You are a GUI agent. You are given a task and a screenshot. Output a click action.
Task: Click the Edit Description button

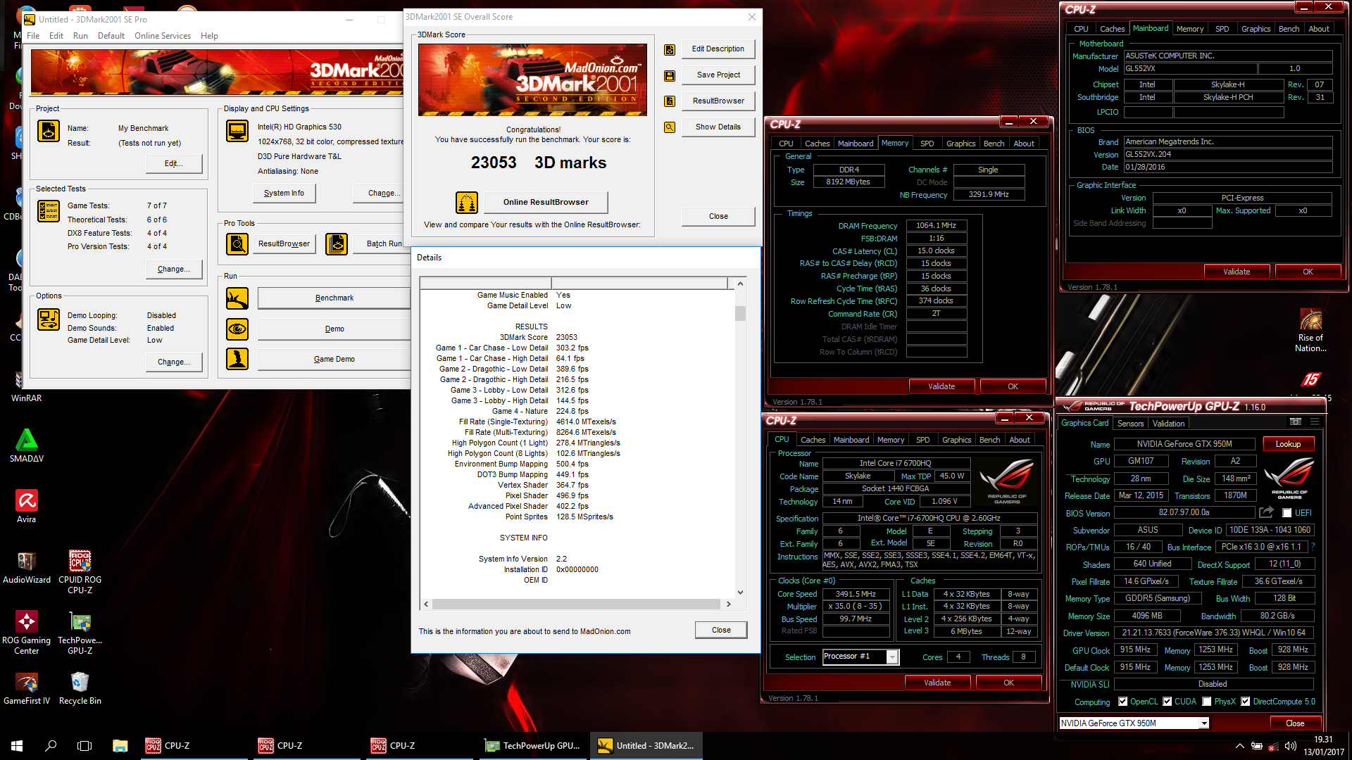click(x=718, y=49)
